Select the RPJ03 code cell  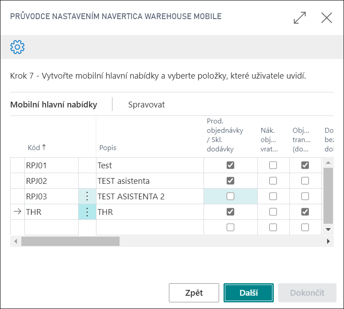(52, 196)
